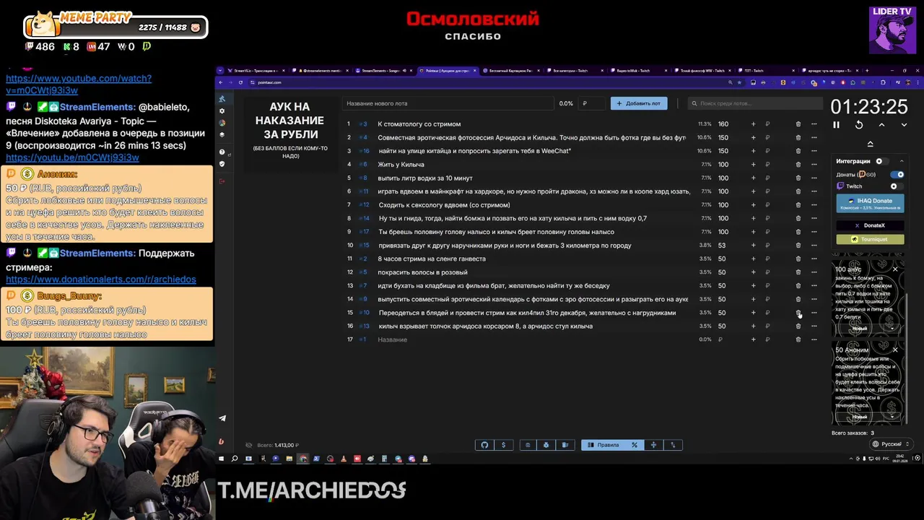Viewport: 924px width, 520px height.
Task: Open GitHub link in bottom toolbar
Action: point(484,445)
